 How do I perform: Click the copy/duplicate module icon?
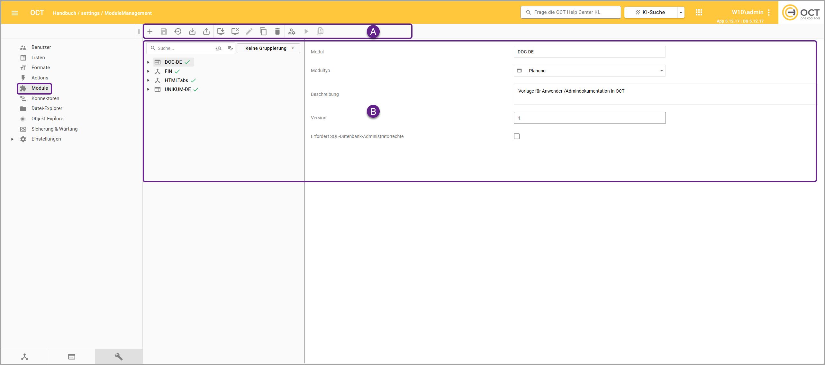click(263, 32)
